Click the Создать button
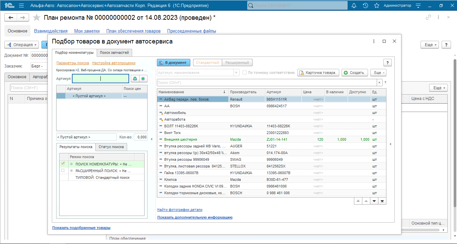This screenshot has height=244, width=457. [355, 73]
